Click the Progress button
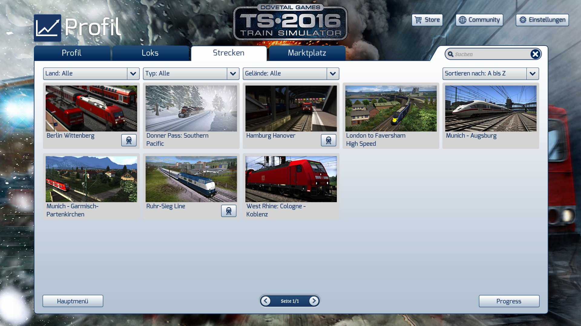The image size is (581, 326). (509, 301)
